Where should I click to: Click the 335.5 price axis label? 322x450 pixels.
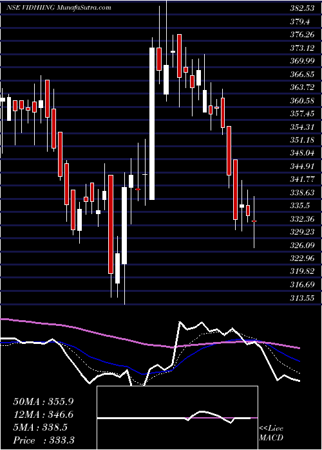click(299, 206)
